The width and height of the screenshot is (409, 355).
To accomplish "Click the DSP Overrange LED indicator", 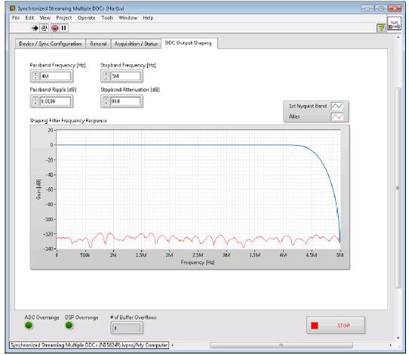I will pos(69,326).
